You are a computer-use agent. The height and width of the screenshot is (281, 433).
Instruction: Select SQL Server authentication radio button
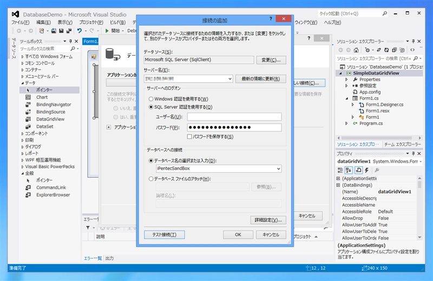pyautogui.click(x=151, y=107)
